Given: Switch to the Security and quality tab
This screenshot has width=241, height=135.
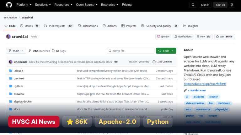Looking at the screenshot, I should (x=160, y=26).
